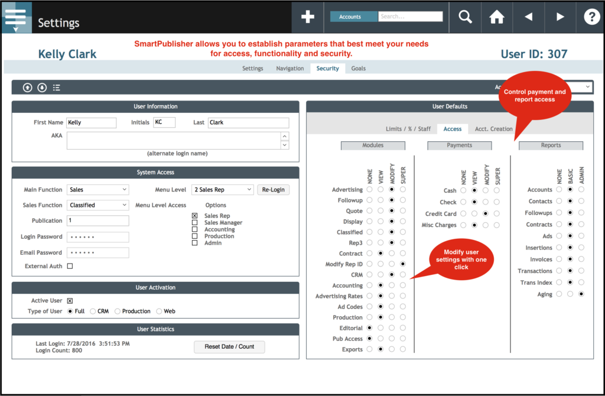Toggle the External Auth checkbox
Image resolution: width=605 pixels, height=396 pixels.
point(70,266)
